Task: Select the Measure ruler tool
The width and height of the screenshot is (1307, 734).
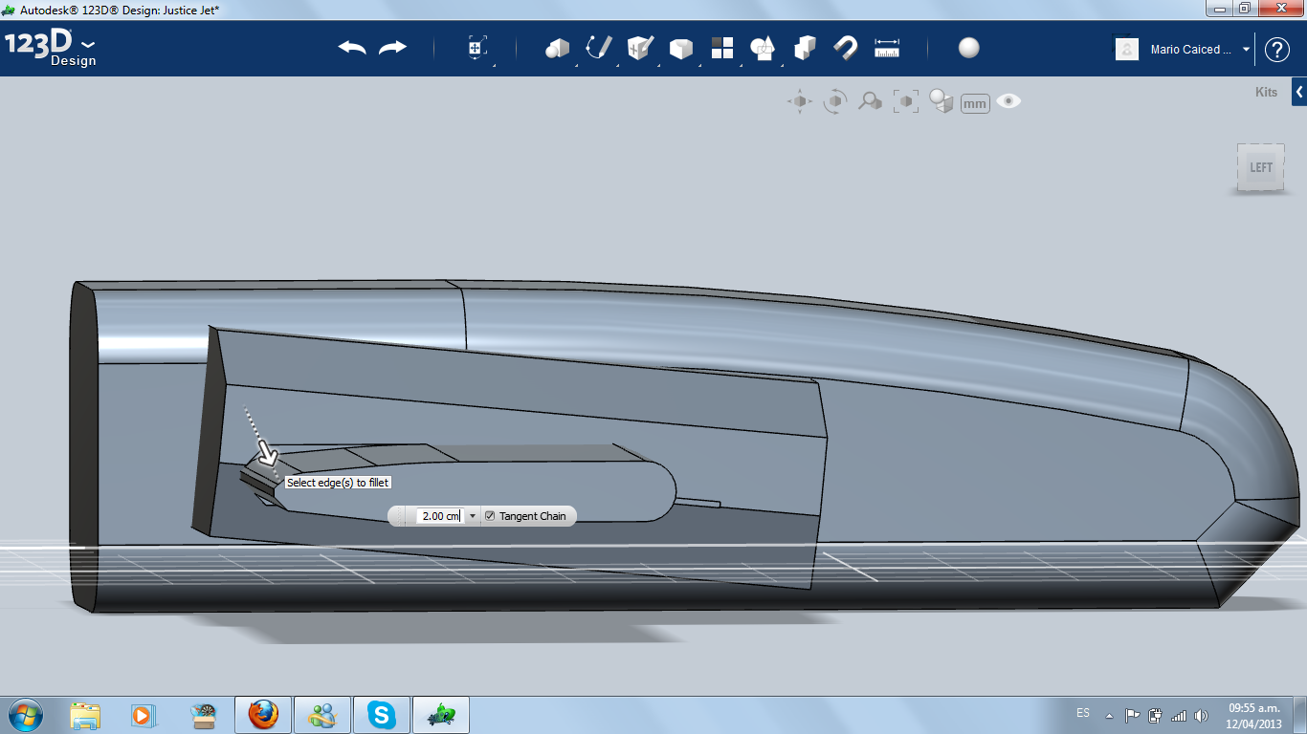Action: (887, 48)
